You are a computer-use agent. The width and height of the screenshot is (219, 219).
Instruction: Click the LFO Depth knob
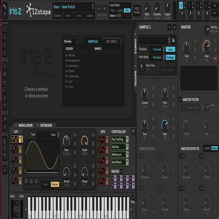[x=85, y=141]
